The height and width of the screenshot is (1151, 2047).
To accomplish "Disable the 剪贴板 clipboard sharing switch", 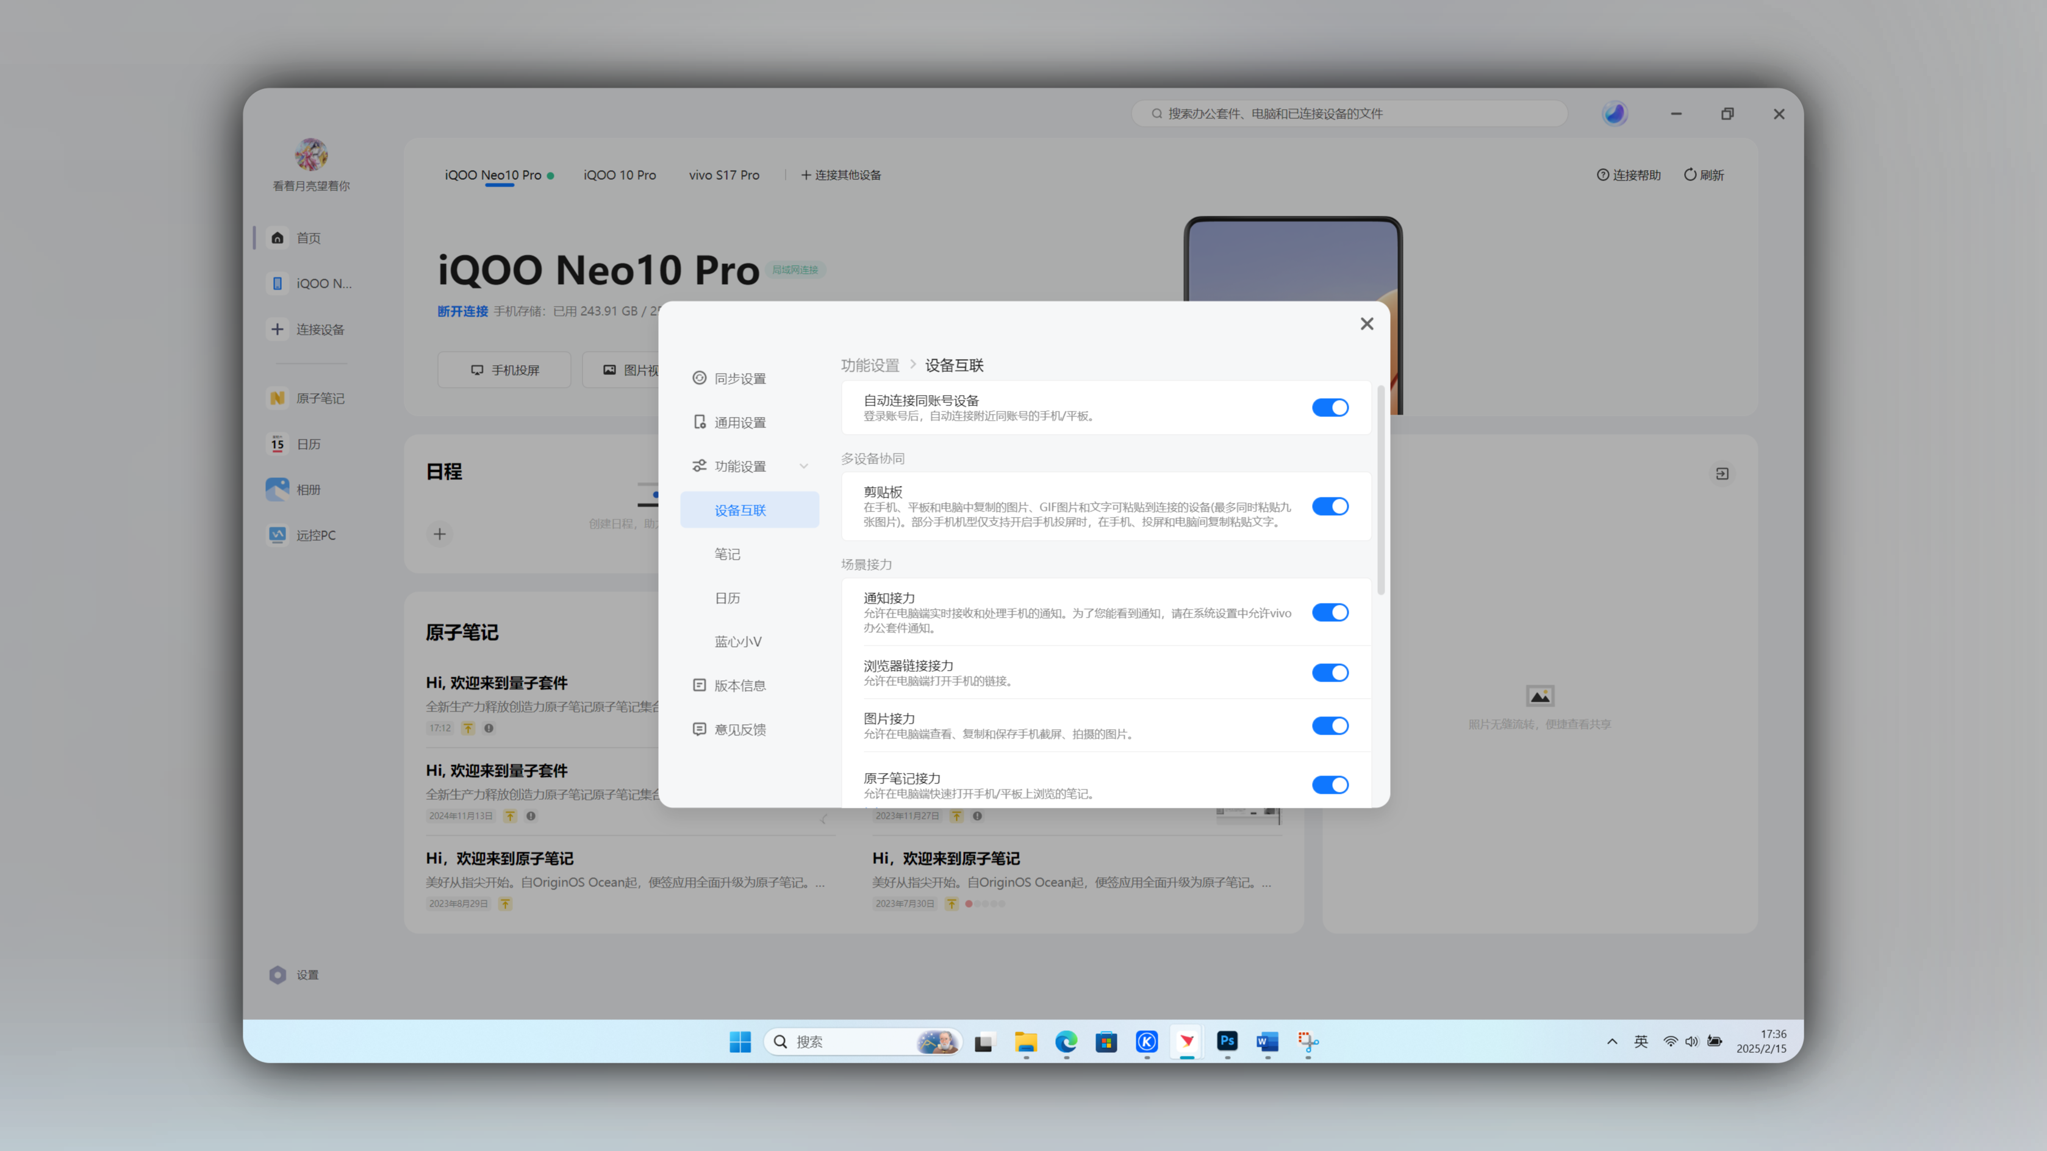I will [x=1330, y=506].
